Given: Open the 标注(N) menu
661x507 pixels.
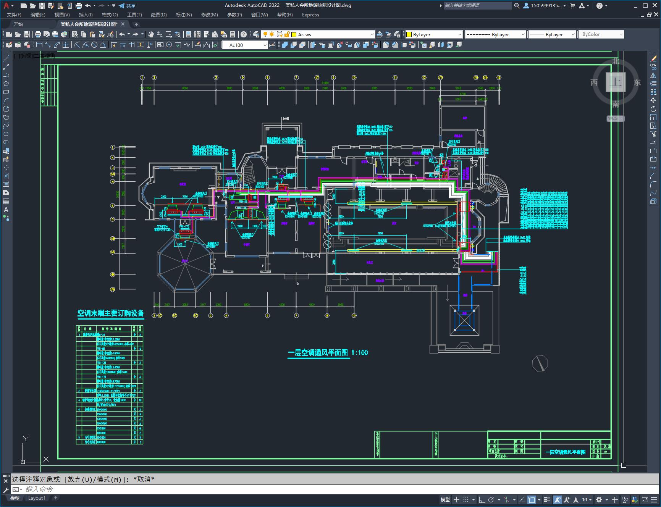Looking at the screenshot, I should click(184, 15).
